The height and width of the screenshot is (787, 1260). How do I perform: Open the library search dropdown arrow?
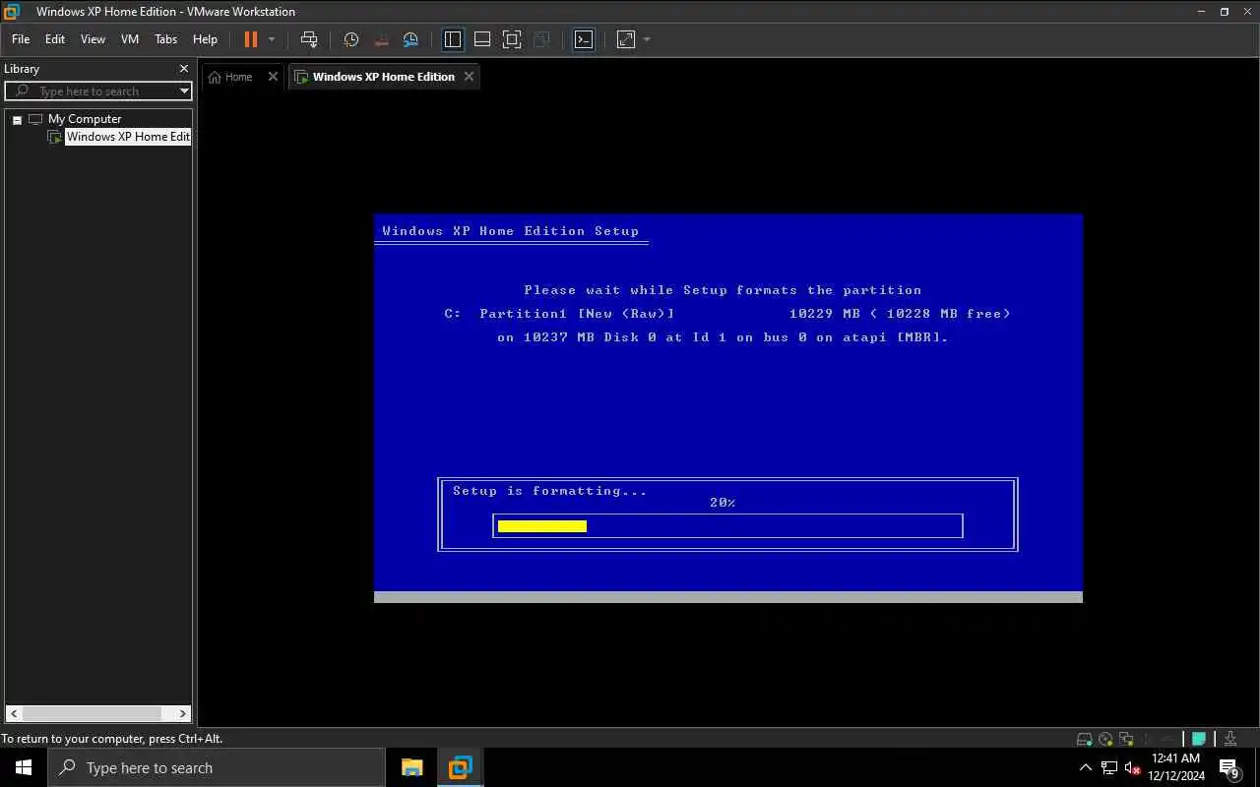pos(184,91)
